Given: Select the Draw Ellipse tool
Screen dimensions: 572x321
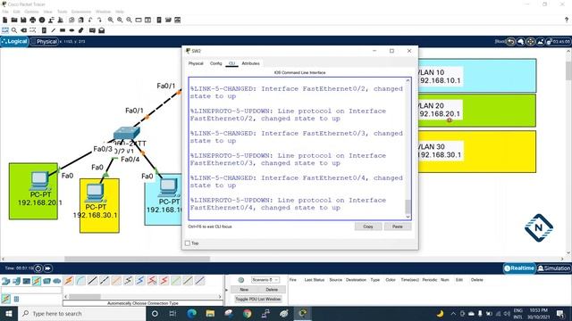Looking at the screenshot, I should tap(71, 30).
